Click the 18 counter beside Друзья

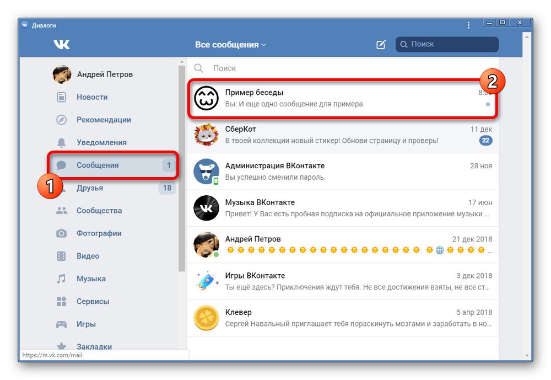click(x=167, y=188)
